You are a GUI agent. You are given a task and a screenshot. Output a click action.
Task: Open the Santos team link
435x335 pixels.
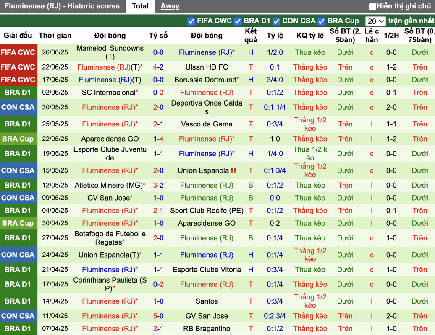(x=207, y=301)
